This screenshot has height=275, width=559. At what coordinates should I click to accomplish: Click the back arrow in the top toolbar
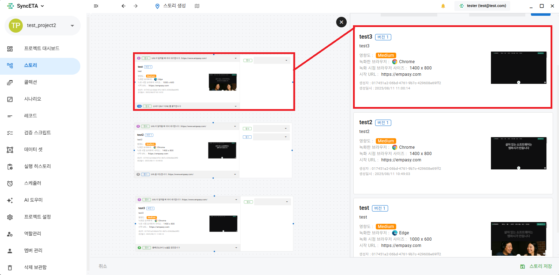coord(124,6)
